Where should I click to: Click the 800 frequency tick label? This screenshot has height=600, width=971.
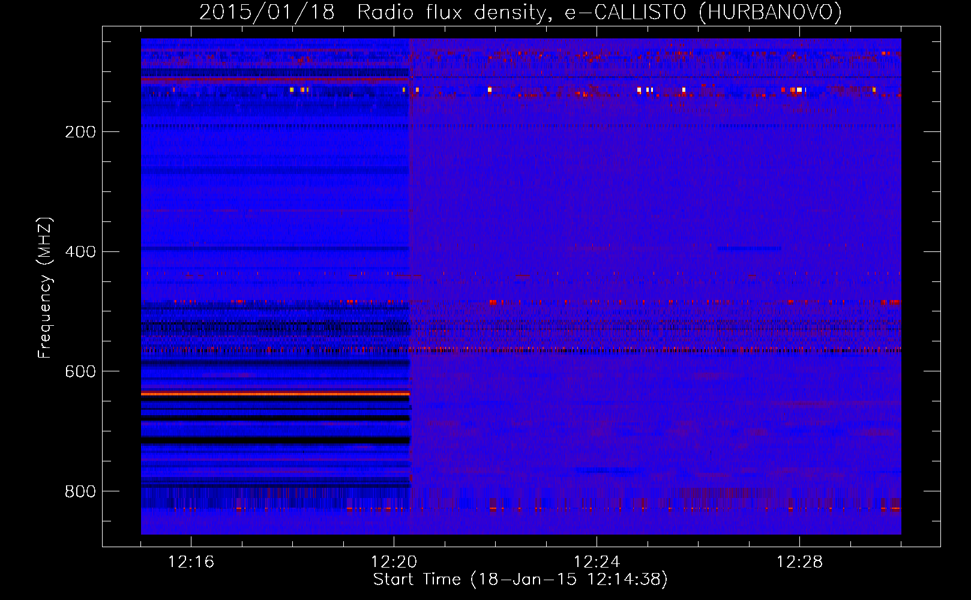(x=80, y=492)
